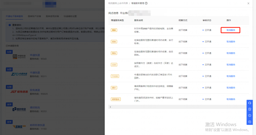The image size is (256, 135).
Task: Click the 密钥签收 service type tag
Action: 116,99
